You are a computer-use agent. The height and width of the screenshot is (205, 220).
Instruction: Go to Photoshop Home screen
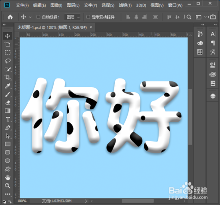[10, 17]
